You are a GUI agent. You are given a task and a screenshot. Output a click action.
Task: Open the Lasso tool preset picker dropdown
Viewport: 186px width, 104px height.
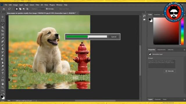point(12,9)
